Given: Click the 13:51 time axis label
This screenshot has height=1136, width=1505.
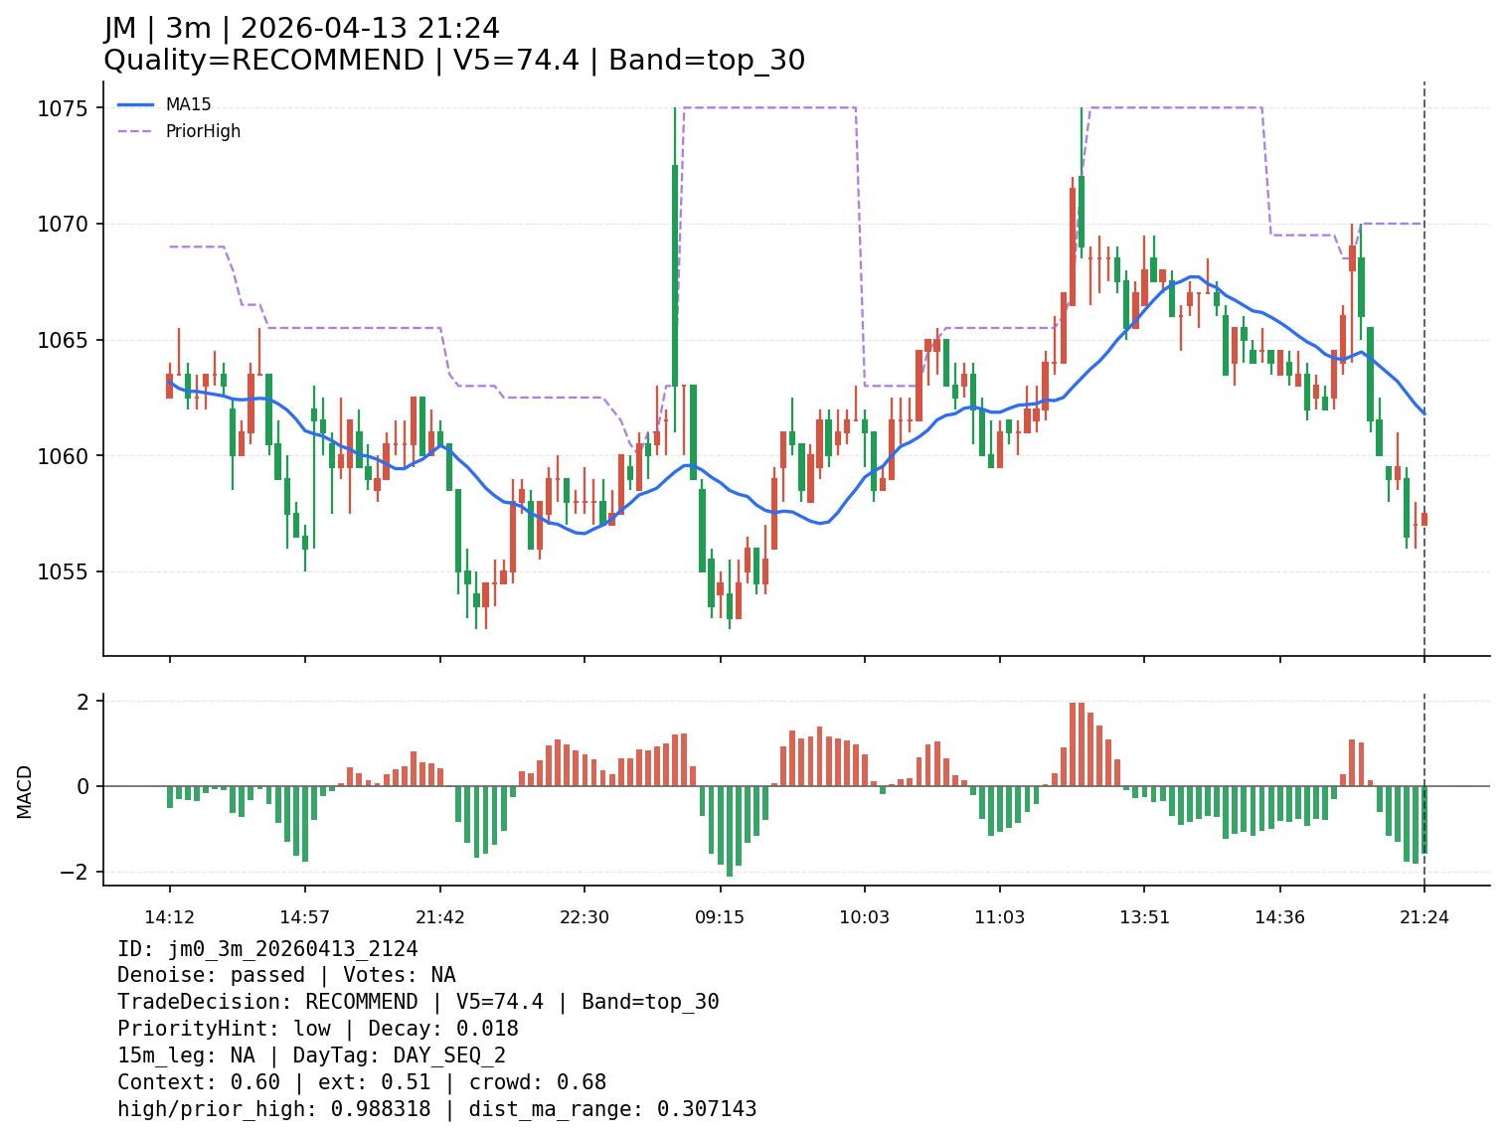Looking at the screenshot, I should tap(1144, 917).
